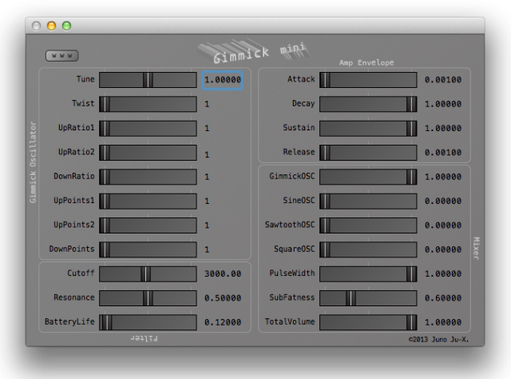
Task: Adjust the TotalVolume slider
Action: click(x=368, y=322)
